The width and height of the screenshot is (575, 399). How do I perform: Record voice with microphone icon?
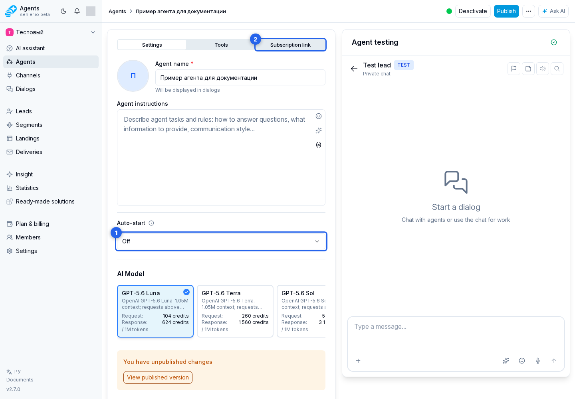[538, 361]
